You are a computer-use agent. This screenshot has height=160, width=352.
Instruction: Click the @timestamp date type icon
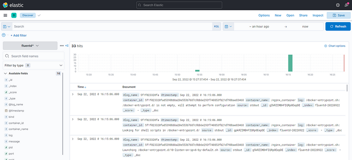point(6,111)
